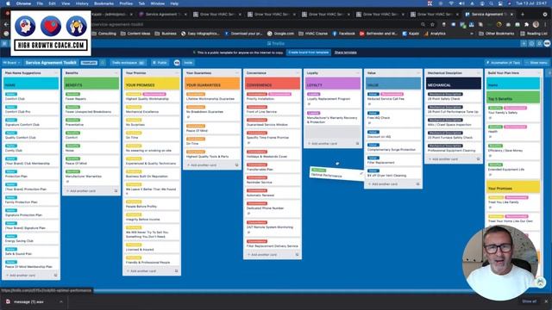
Task: Open list actions menu for Your Promise
Action: [176, 72]
